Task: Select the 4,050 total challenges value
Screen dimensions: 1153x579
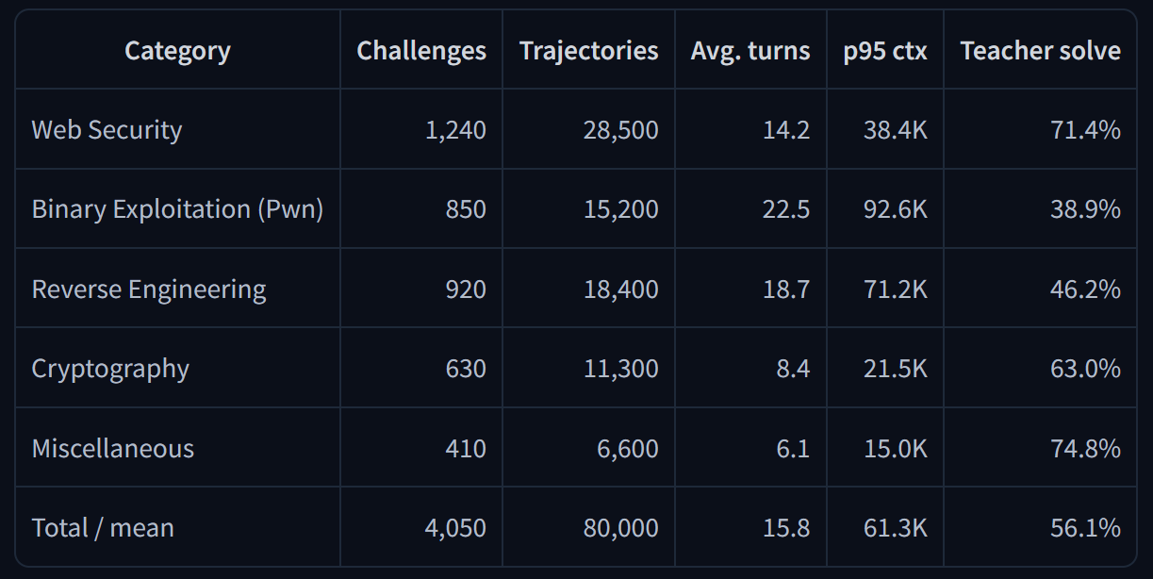Action: 456,528
